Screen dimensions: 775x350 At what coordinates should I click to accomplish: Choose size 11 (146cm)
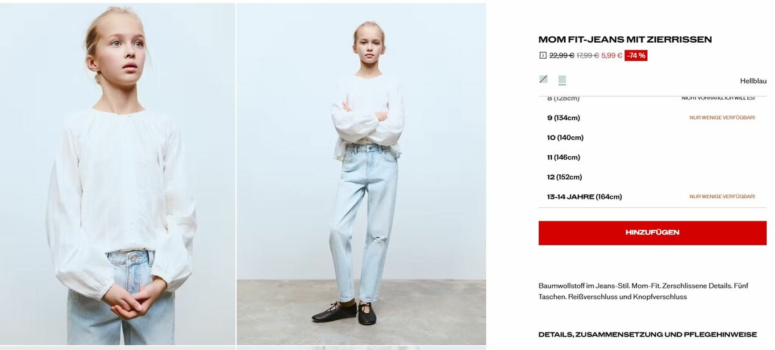point(652,157)
